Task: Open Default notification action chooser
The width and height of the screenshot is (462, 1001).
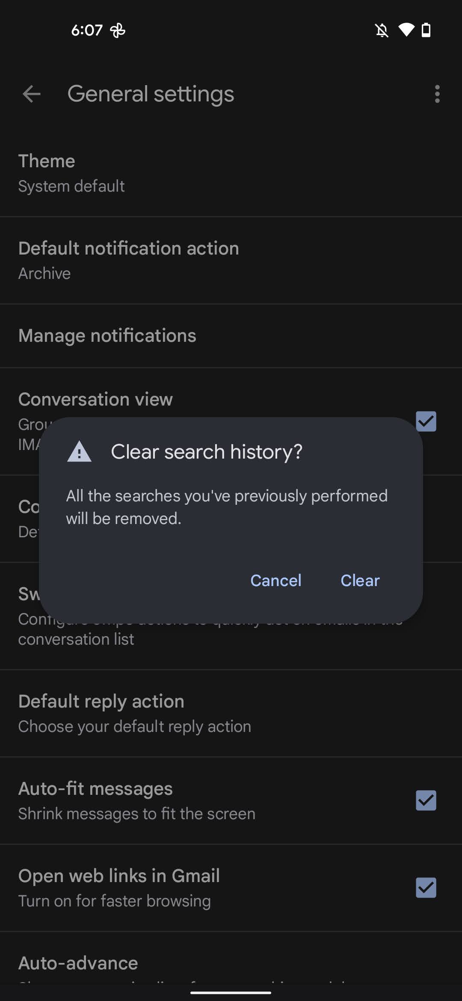Action: (231, 260)
